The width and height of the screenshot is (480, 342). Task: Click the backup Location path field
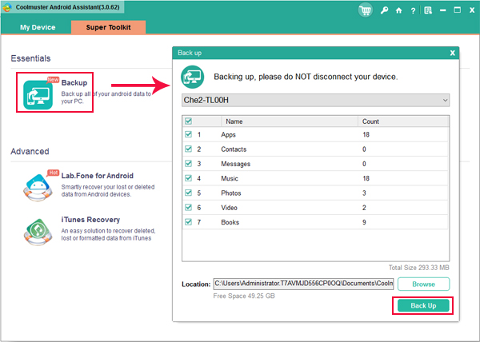[303, 284]
